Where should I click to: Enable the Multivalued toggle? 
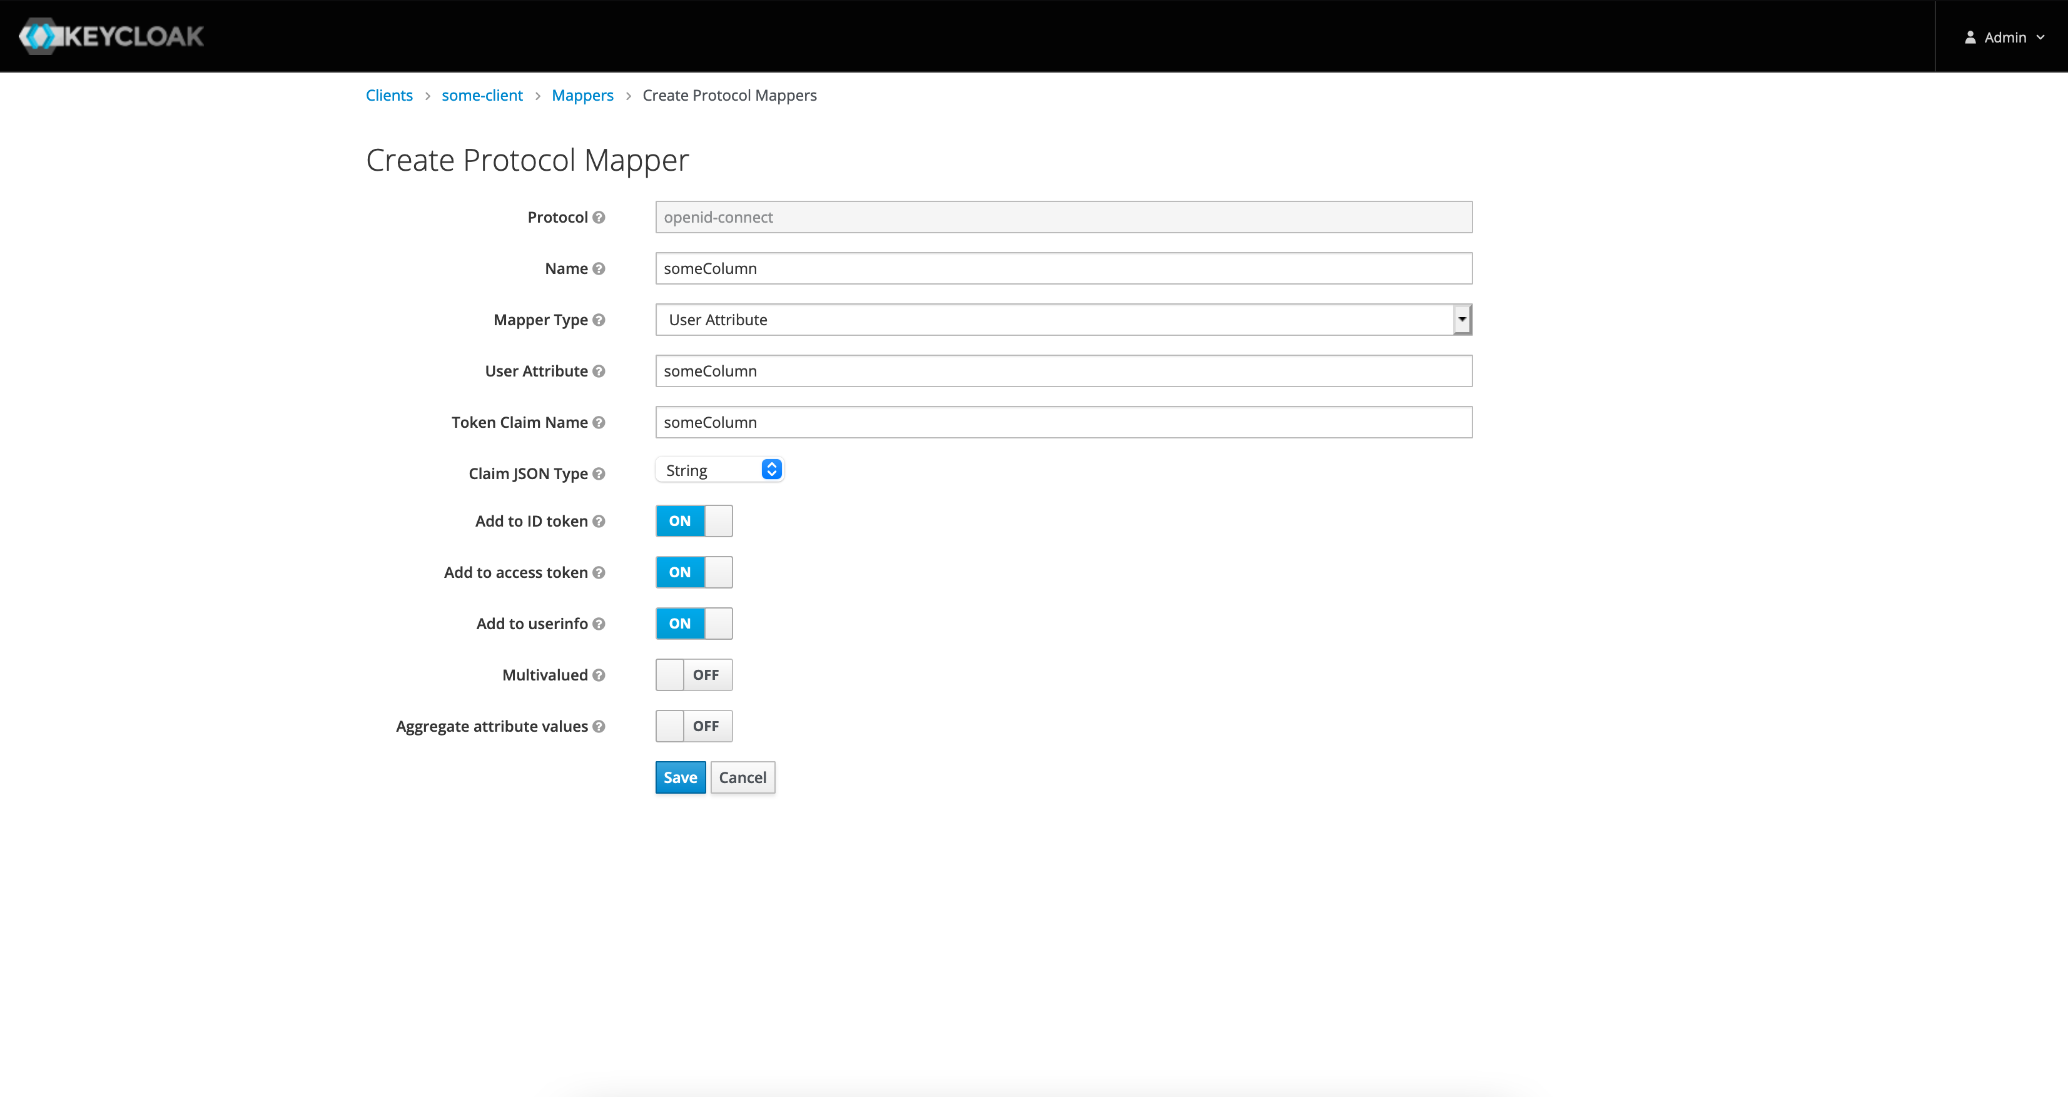point(694,675)
